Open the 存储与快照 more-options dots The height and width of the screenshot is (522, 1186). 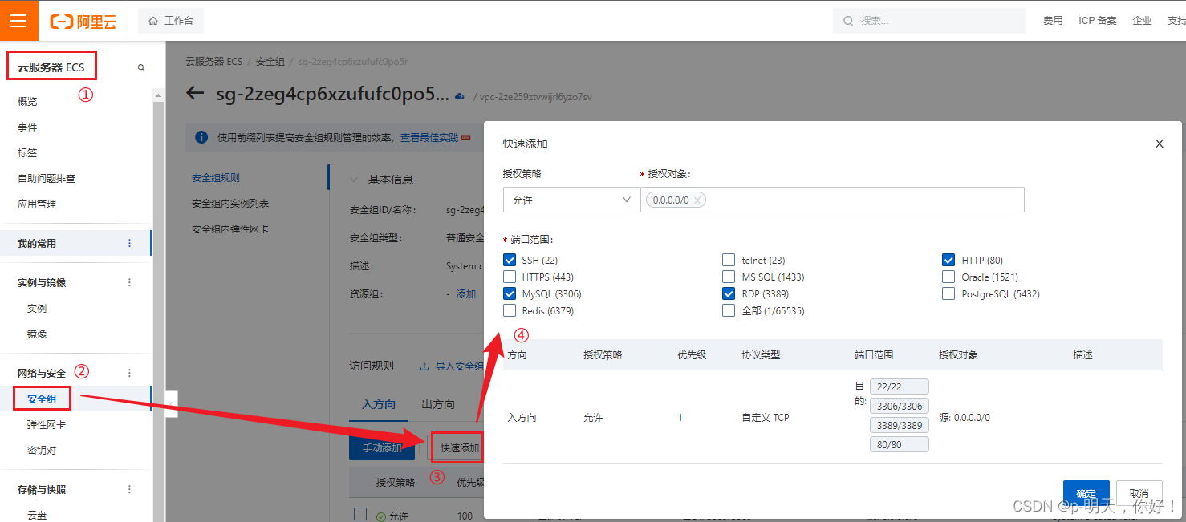(x=129, y=489)
